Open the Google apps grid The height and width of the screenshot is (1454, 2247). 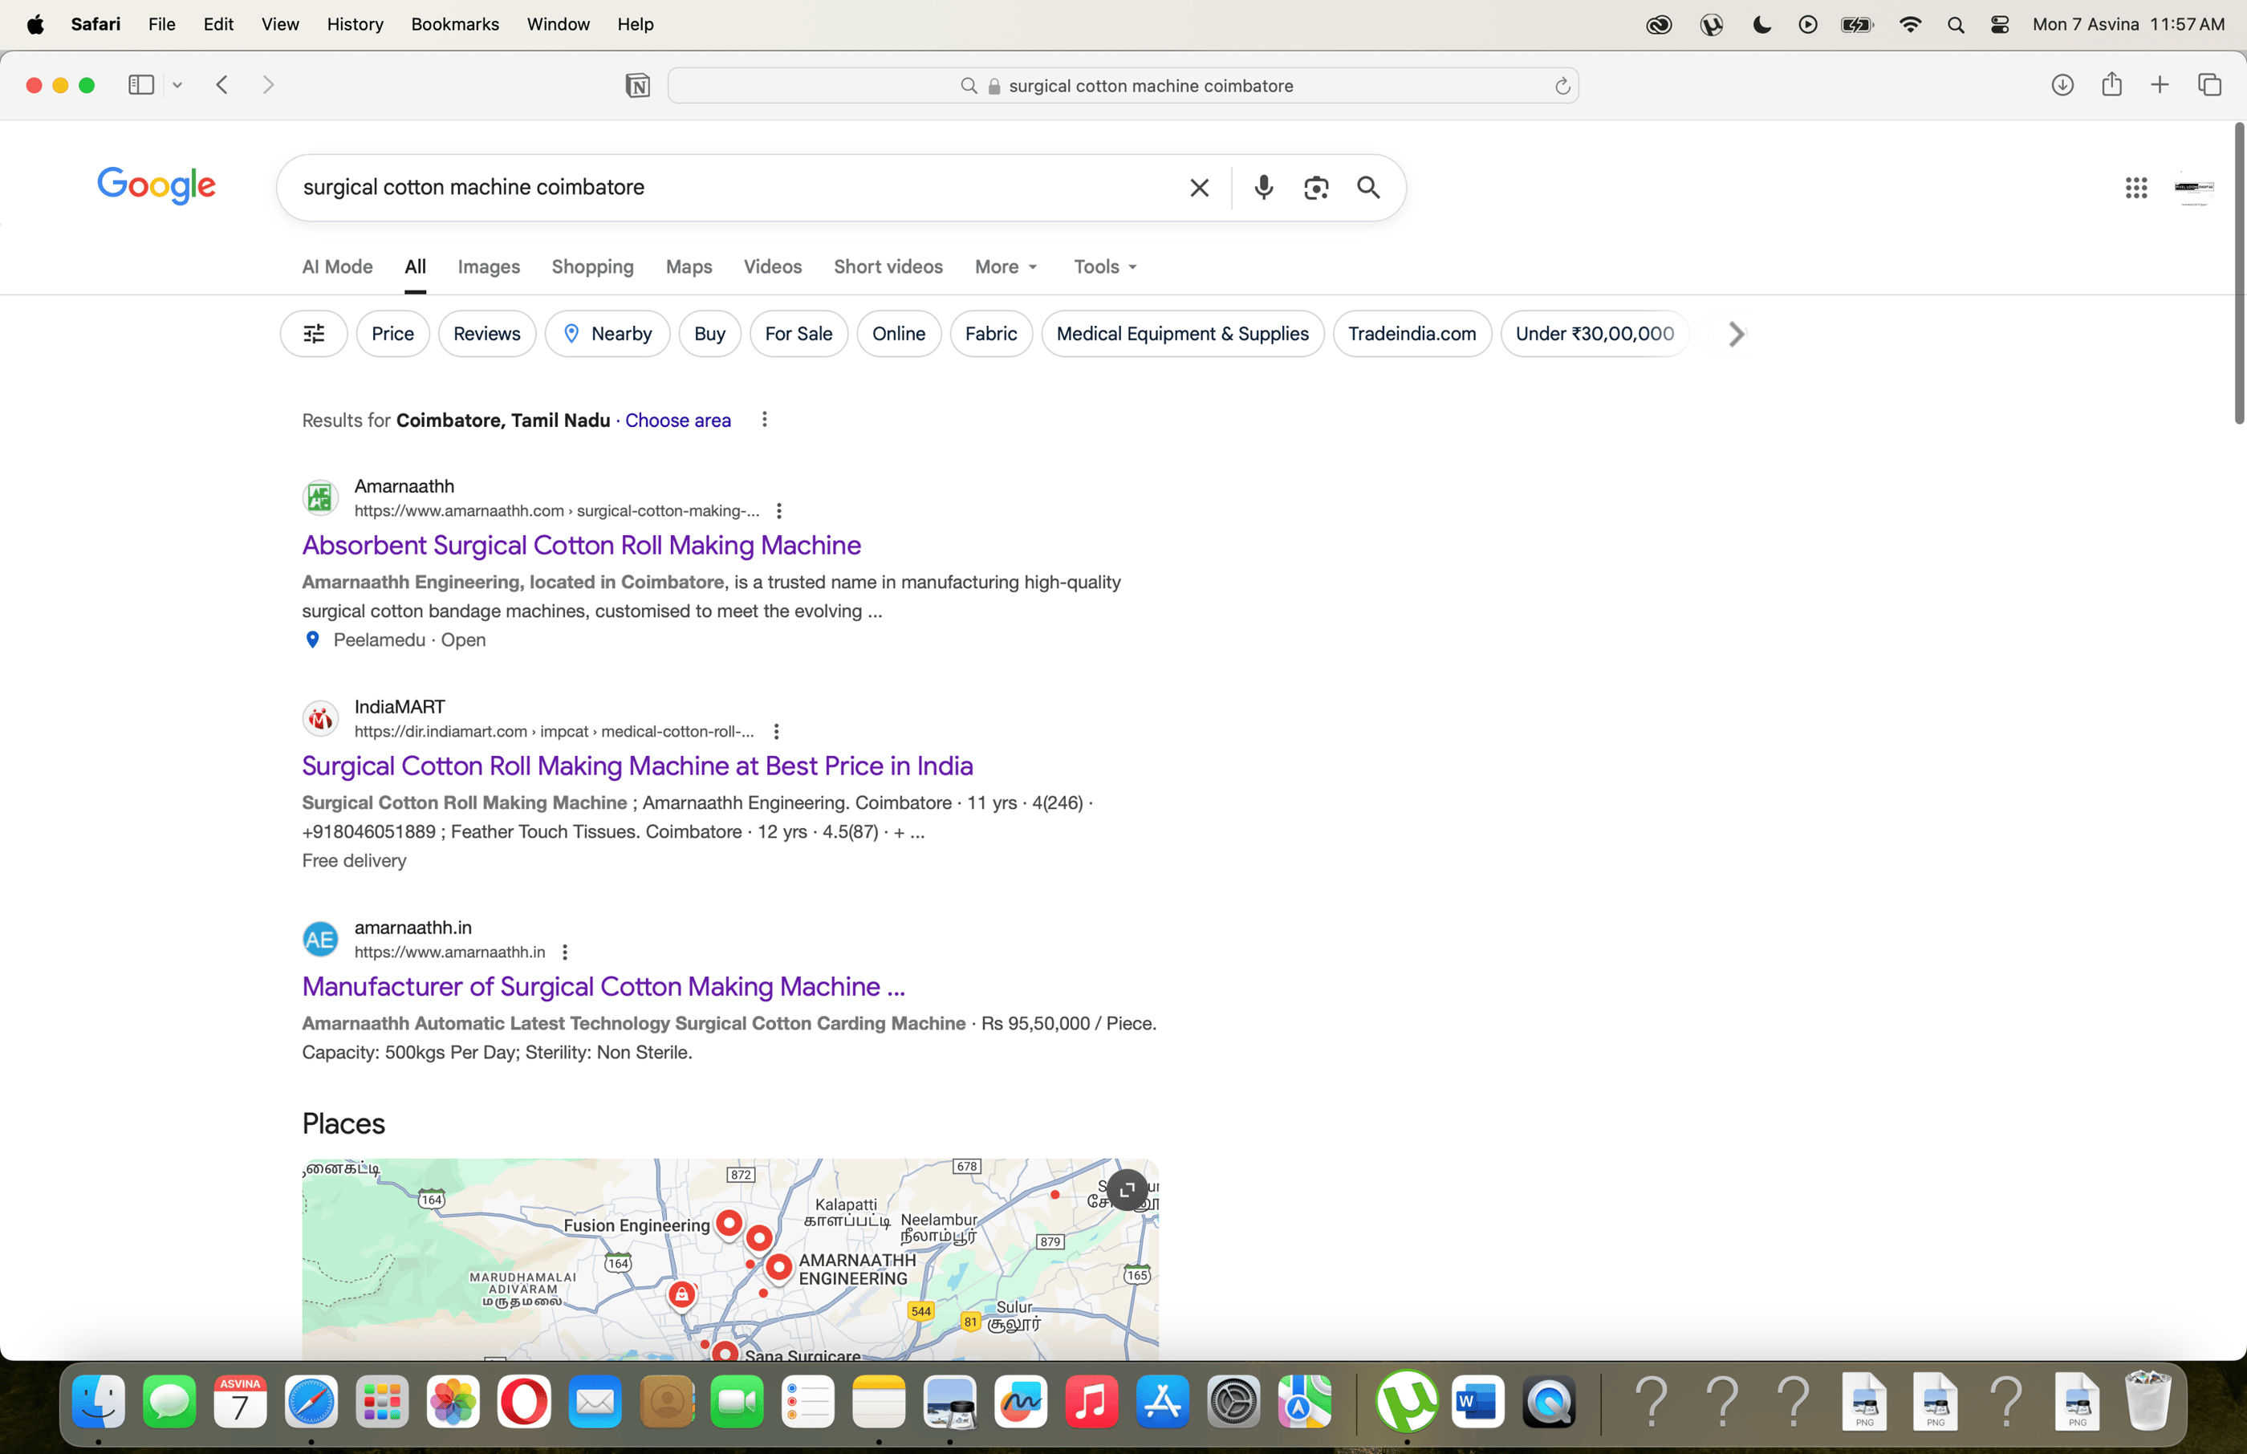pos(2136,187)
